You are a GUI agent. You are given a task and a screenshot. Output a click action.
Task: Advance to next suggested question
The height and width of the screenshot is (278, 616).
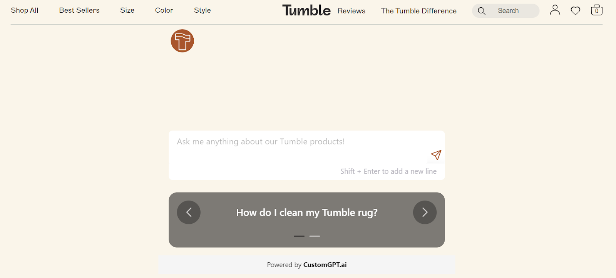coord(425,212)
